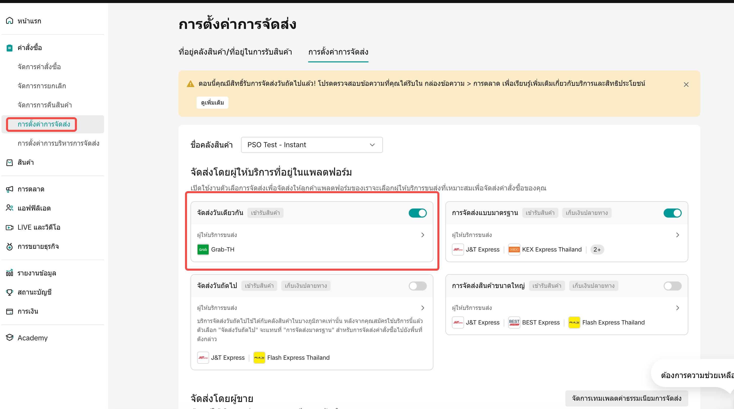
Task: Click the megaphone icon for การตลาด
Action: click(x=9, y=189)
